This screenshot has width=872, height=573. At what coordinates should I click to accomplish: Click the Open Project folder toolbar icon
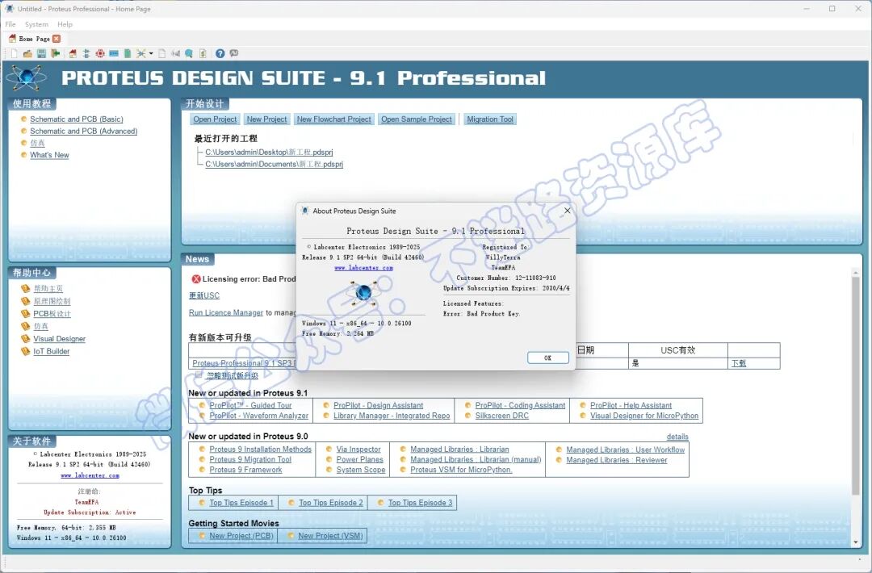pyautogui.click(x=27, y=53)
